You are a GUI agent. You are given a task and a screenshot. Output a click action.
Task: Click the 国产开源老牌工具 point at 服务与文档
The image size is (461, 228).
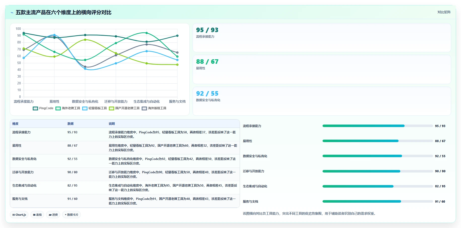(177, 65)
